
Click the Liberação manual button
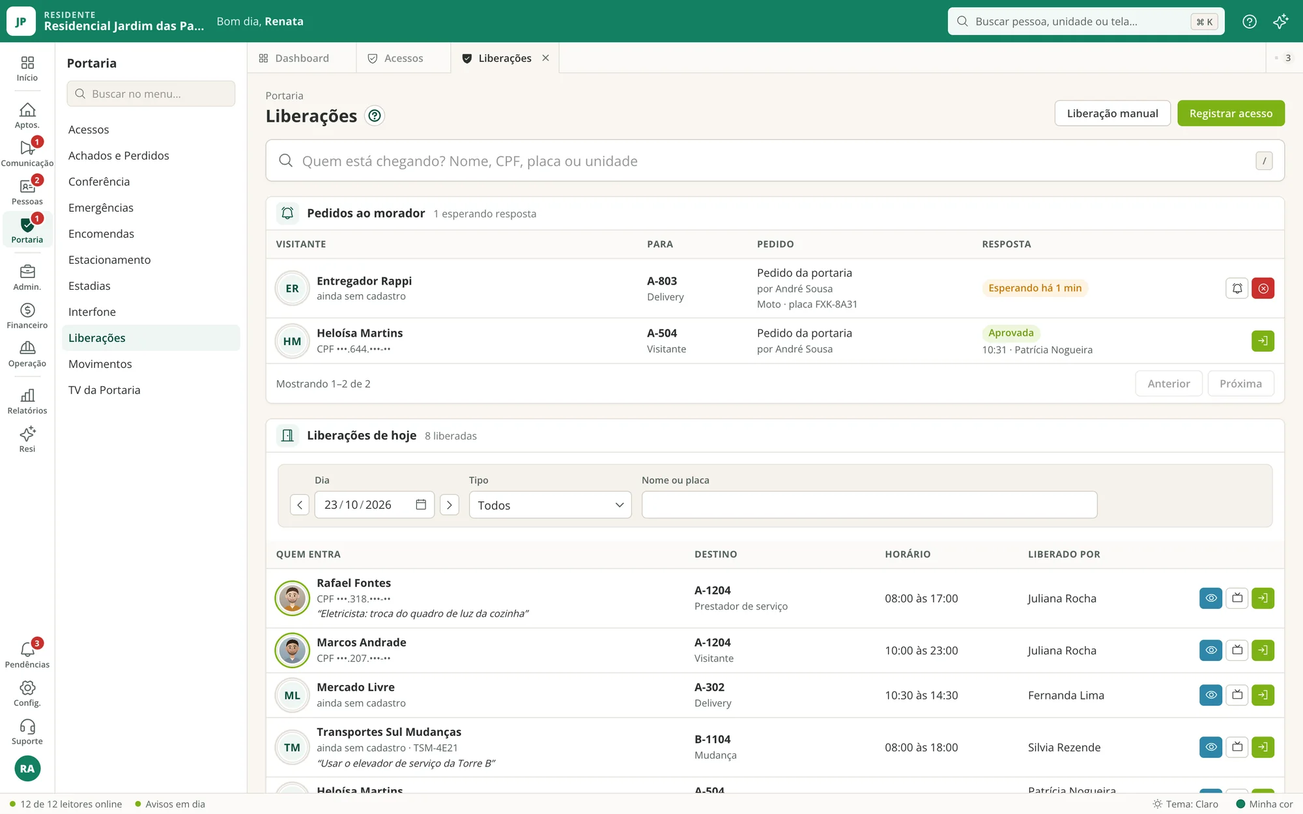tap(1112, 113)
